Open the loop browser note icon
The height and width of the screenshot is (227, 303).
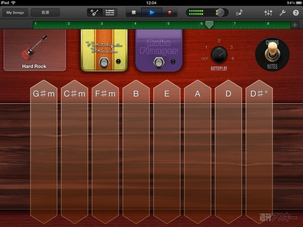point(239,13)
